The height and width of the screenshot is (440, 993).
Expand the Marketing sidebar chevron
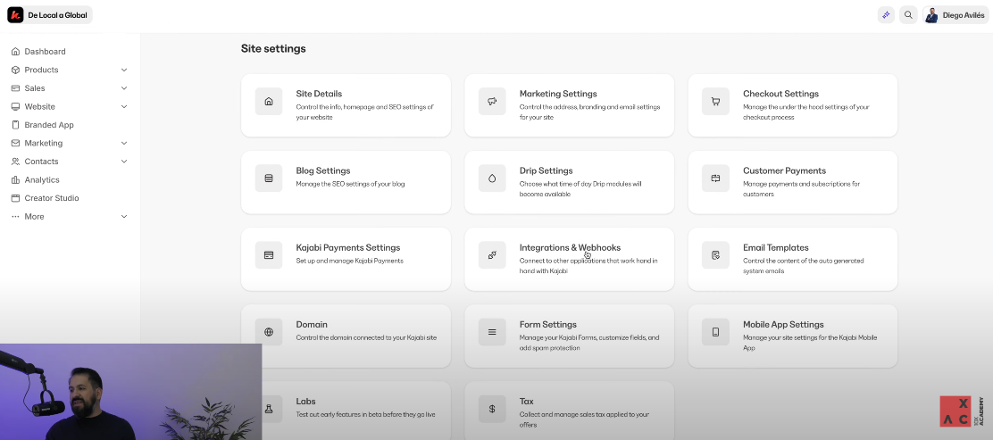(124, 143)
